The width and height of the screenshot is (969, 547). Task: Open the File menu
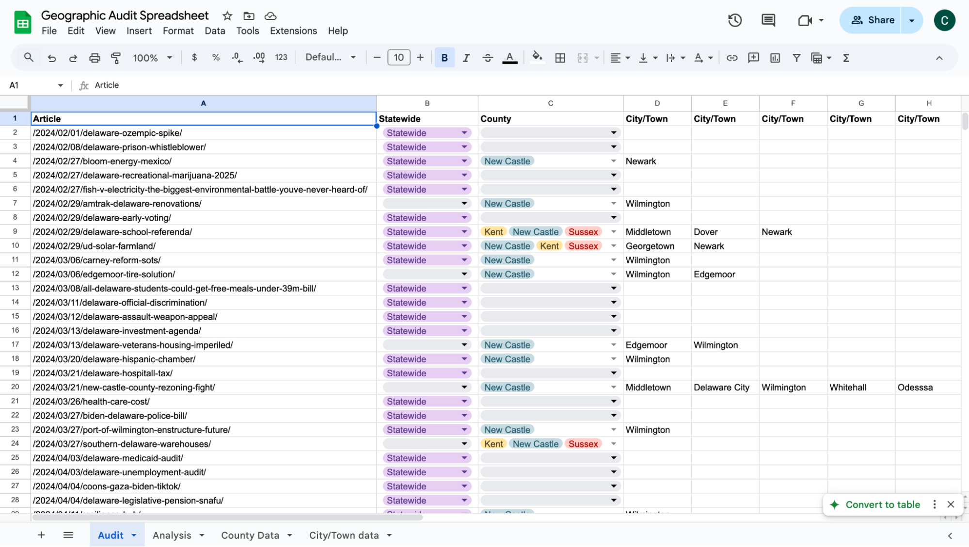[x=49, y=31]
